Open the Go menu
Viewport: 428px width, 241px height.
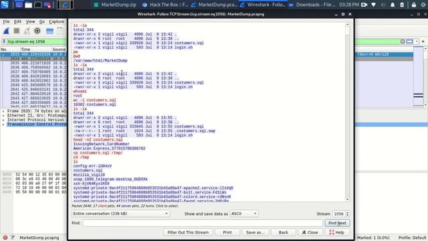point(41,21)
